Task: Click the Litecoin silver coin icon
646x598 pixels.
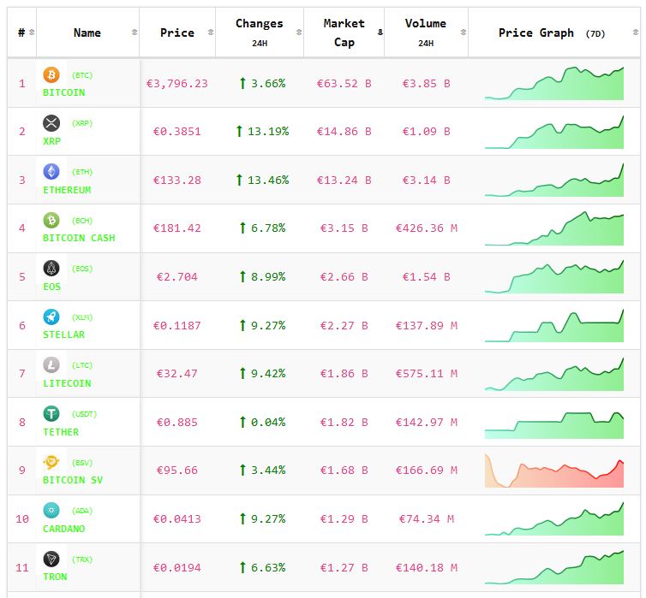Action: pos(51,365)
